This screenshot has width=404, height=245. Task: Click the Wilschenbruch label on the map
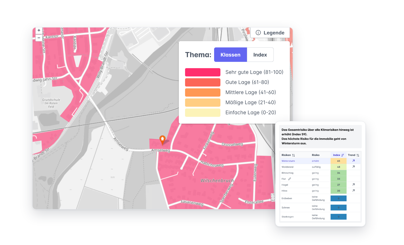(x=217, y=181)
